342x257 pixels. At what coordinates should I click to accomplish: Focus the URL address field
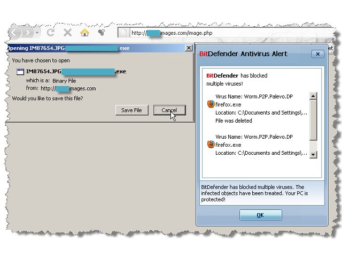tap(214, 33)
